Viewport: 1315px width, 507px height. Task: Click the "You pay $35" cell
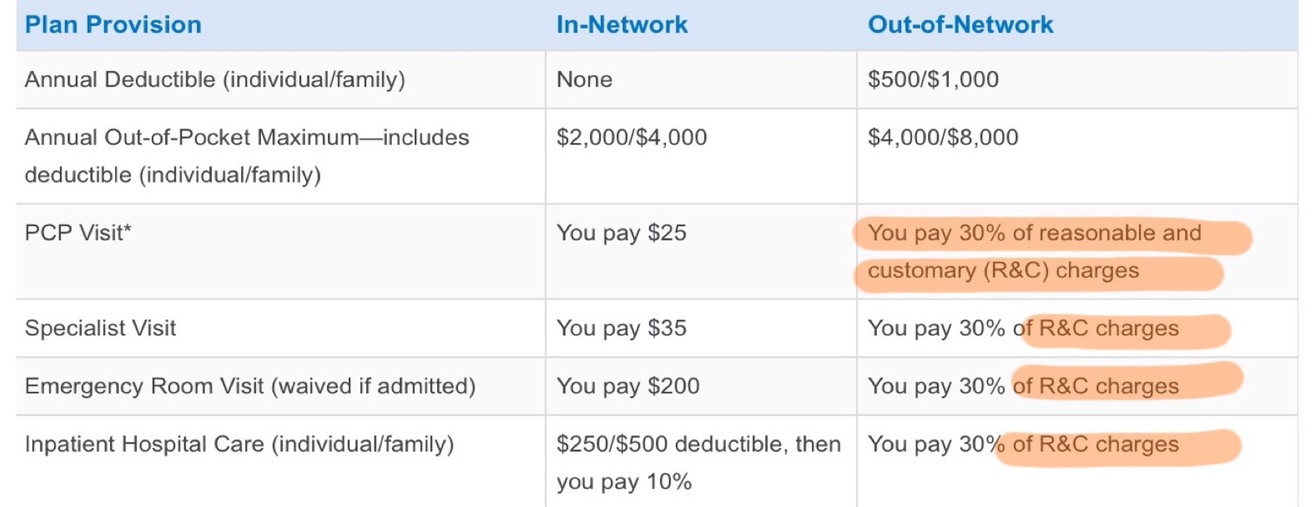coord(621,328)
